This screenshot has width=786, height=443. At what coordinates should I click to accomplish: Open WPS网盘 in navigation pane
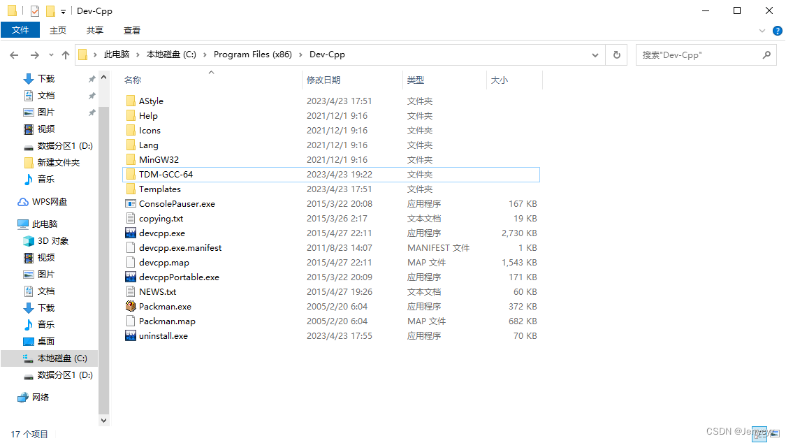point(49,202)
